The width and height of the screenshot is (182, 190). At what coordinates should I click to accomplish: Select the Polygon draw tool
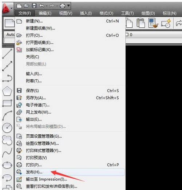(x=7, y=91)
